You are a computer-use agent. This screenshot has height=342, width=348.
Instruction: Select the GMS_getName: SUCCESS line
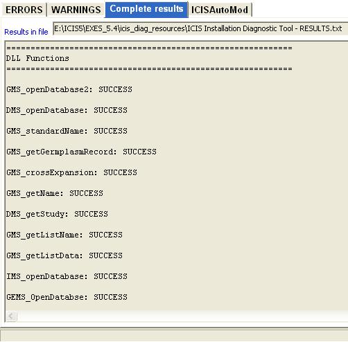(x=55, y=193)
